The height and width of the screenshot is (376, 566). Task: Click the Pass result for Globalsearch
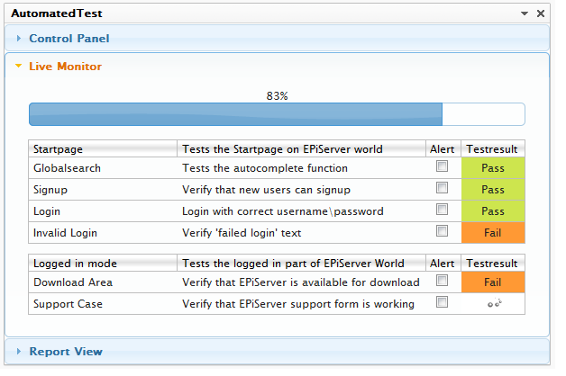[492, 168]
